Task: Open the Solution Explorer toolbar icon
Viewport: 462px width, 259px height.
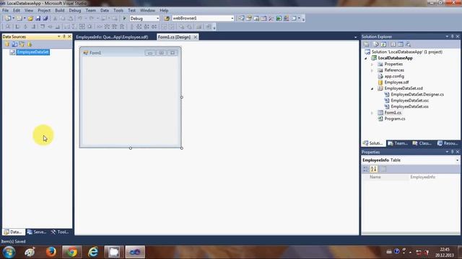Action: pyautogui.click(x=241, y=19)
